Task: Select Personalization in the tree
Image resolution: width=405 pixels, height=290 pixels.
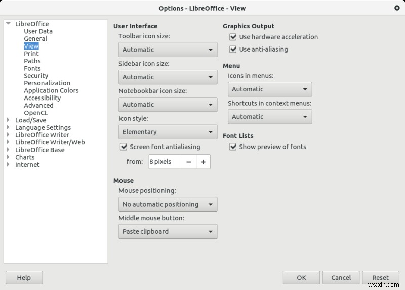Action: point(47,83)
